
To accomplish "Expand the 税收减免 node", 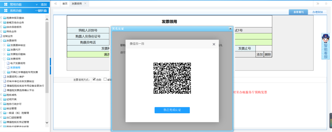I will (1, 95).
